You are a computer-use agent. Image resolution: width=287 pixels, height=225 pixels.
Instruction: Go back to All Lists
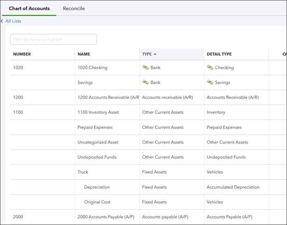point(13,21)
